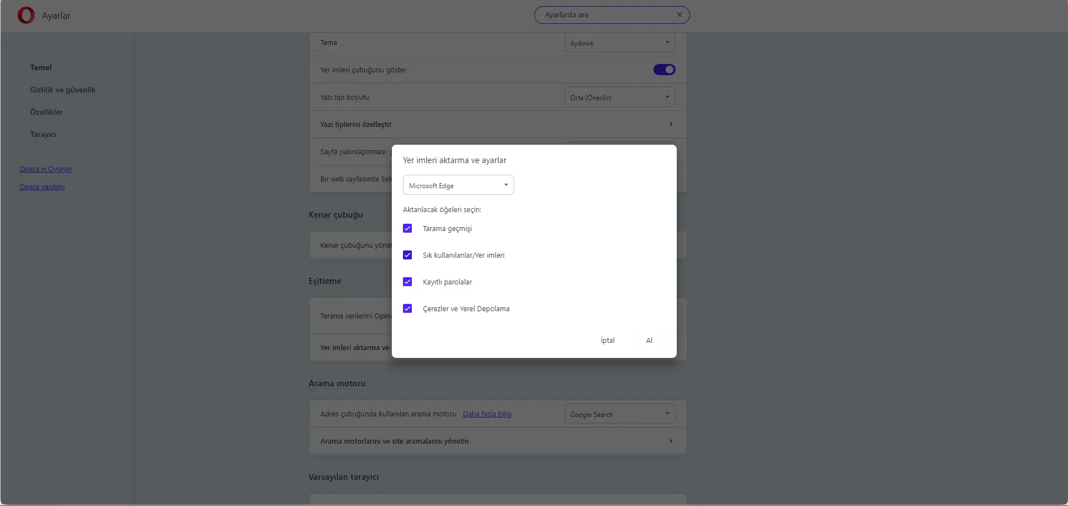Turn off Yer imleri çubuğunu göster switch

tap(664, 70)
